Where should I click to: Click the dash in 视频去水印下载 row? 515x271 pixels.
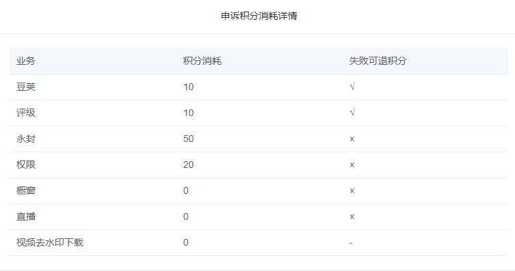(x=351, y=243)
